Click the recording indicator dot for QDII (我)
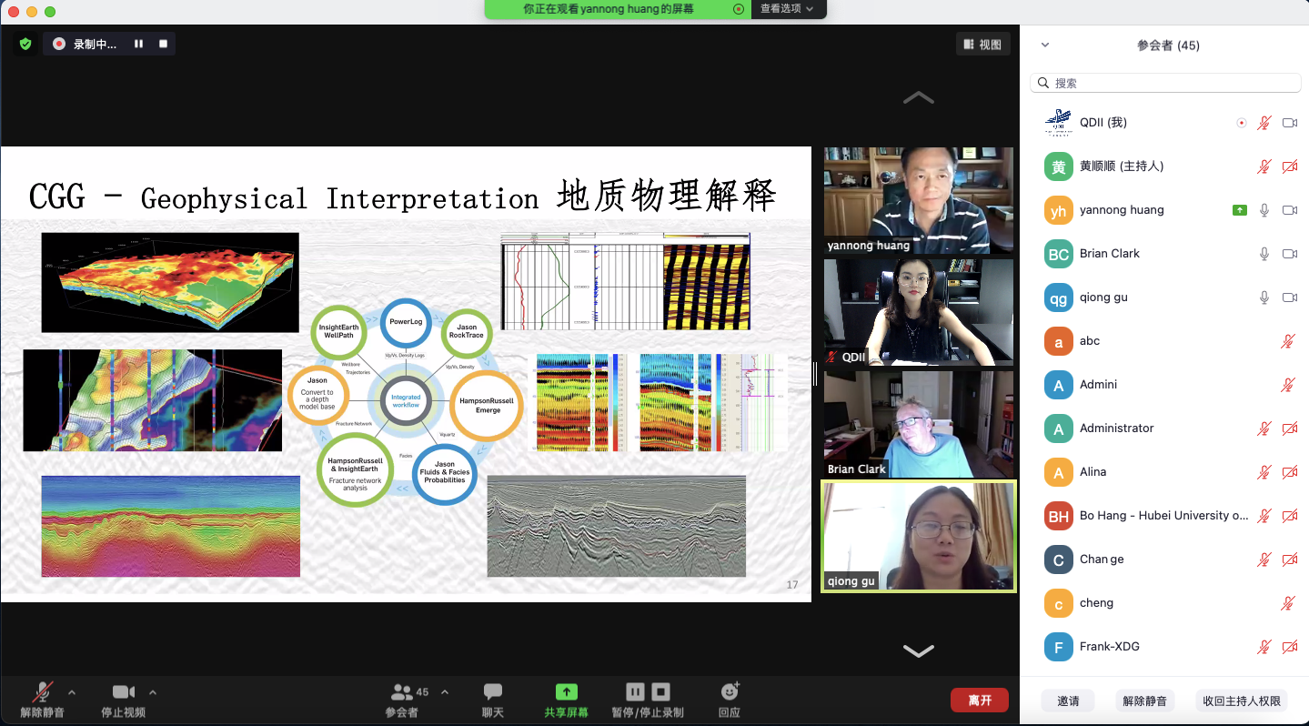 [x=1241, y=123]
